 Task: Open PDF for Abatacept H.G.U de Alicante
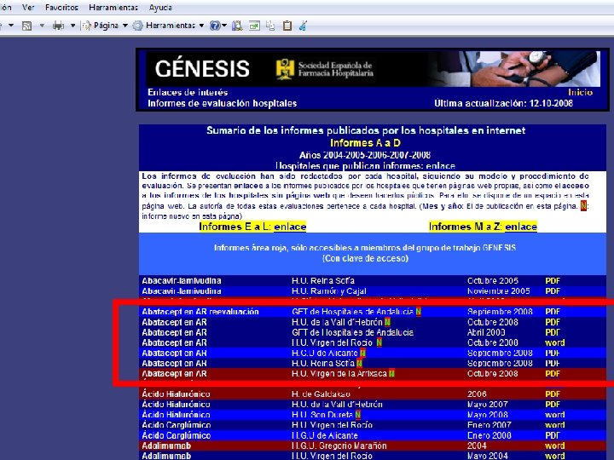click(553, 354)
